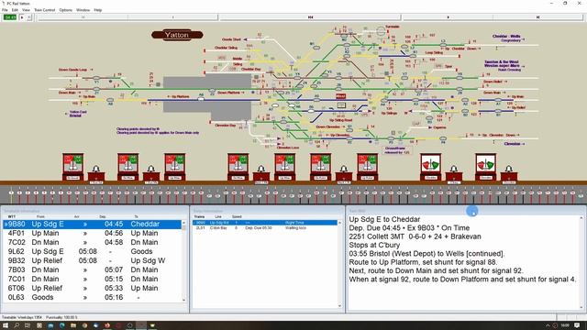587x330 pixels.
Task: Open the notification center in the system tray
Action: tap(577, 325)
